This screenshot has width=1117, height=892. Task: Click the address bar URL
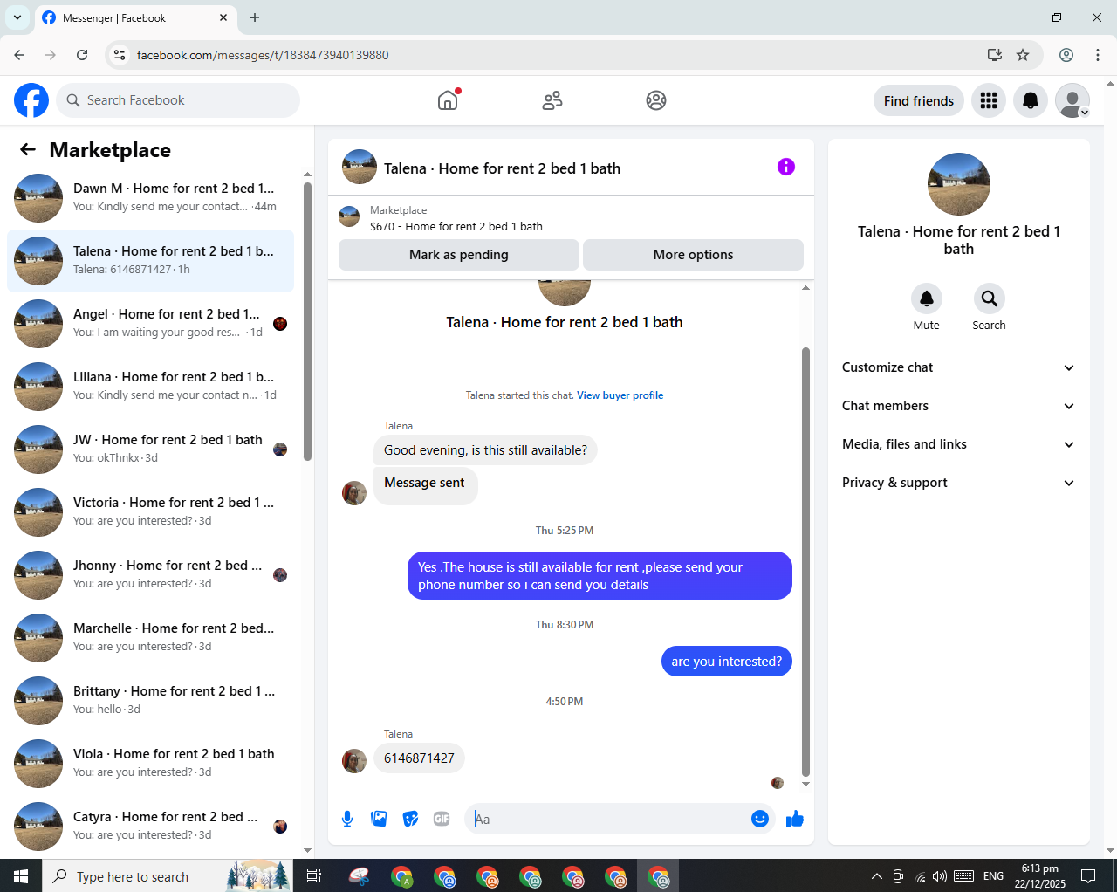point(263,55)
